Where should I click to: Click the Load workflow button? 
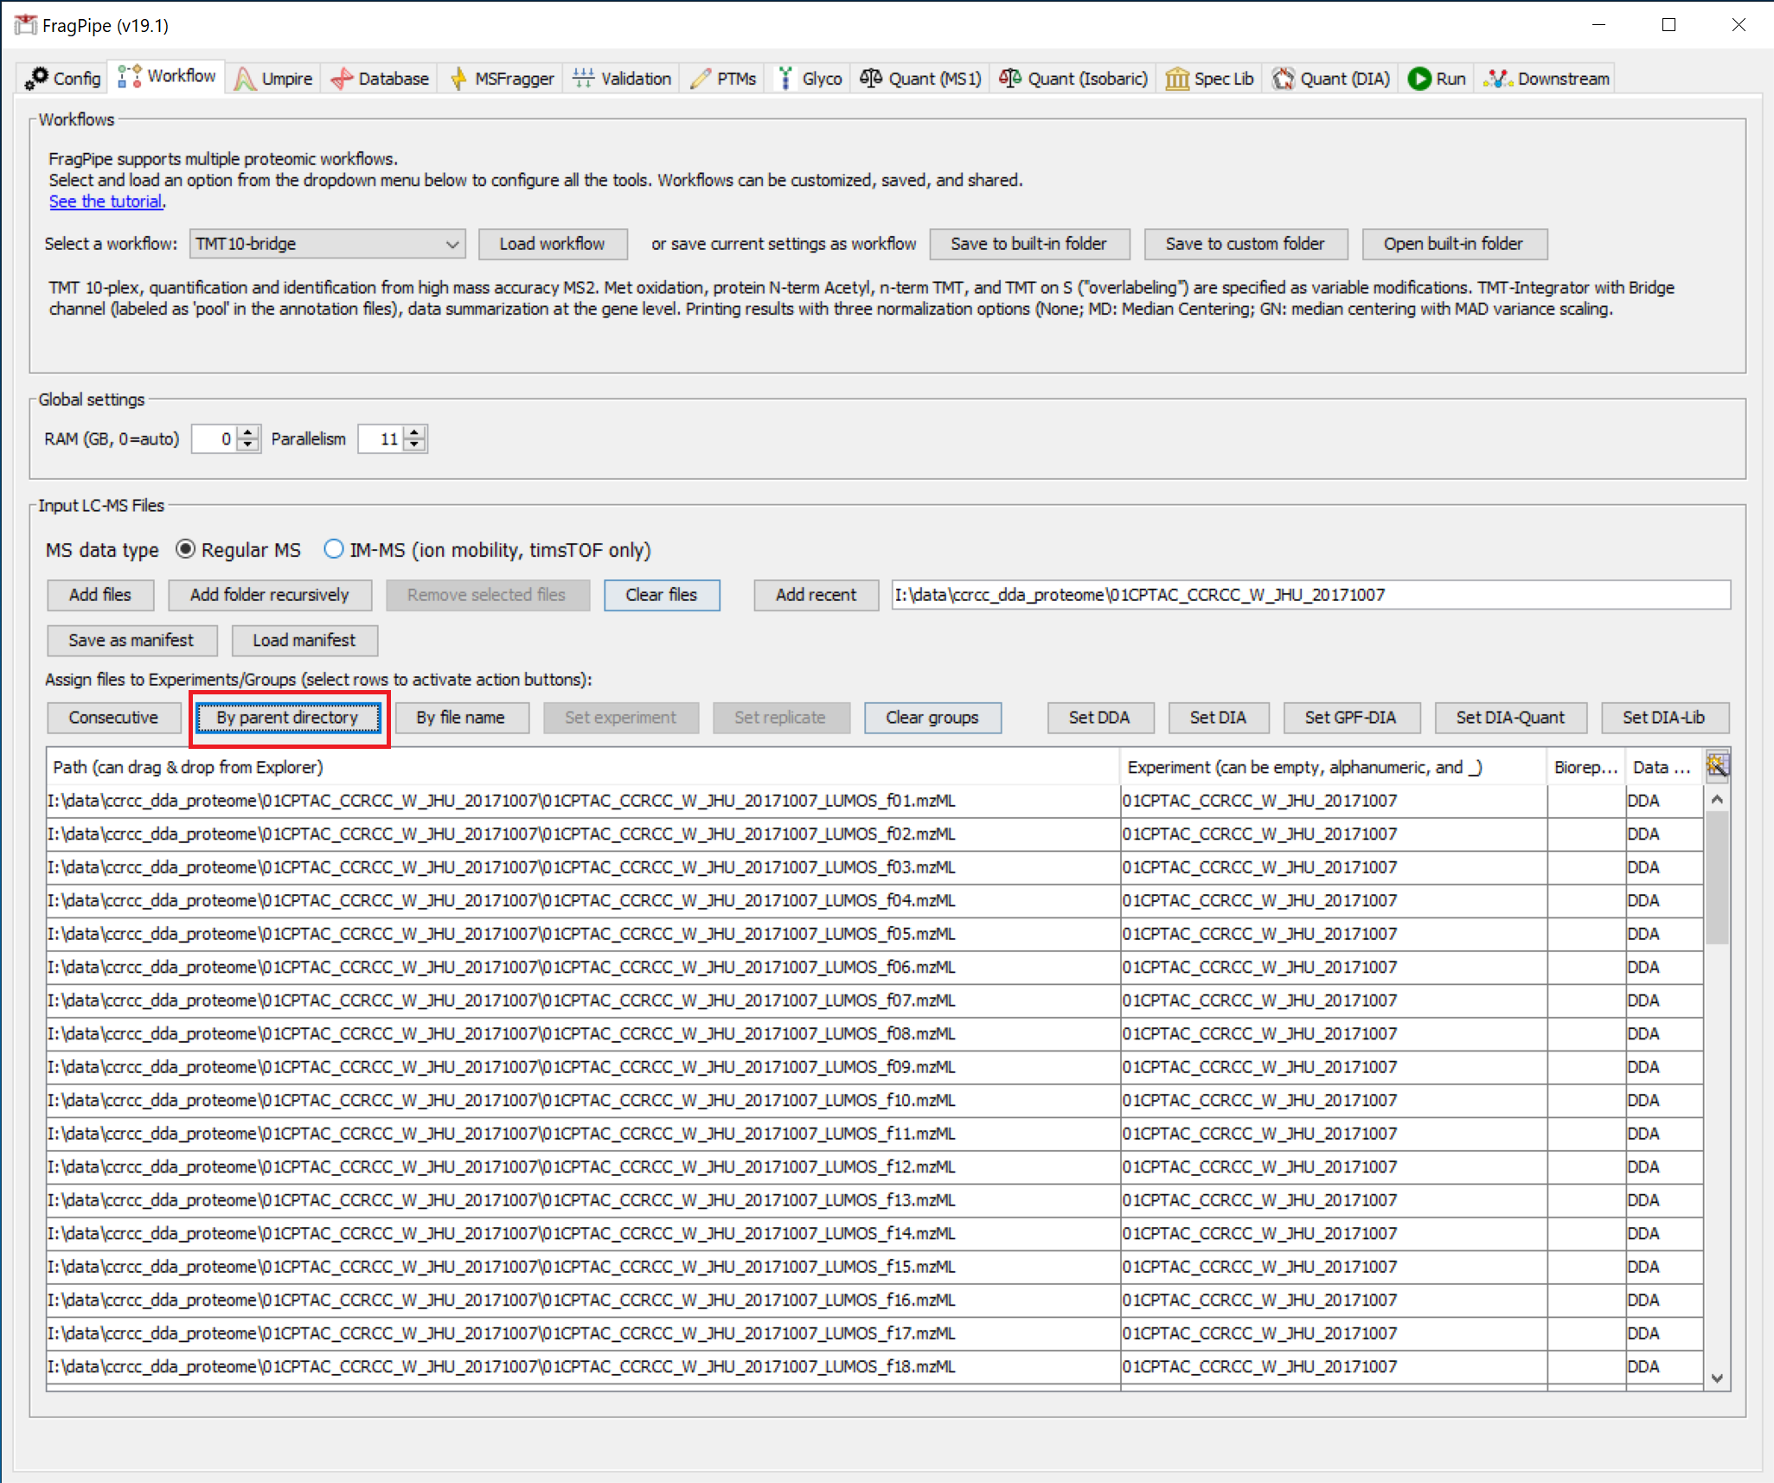pyautogui.click(x=552, y=245)
